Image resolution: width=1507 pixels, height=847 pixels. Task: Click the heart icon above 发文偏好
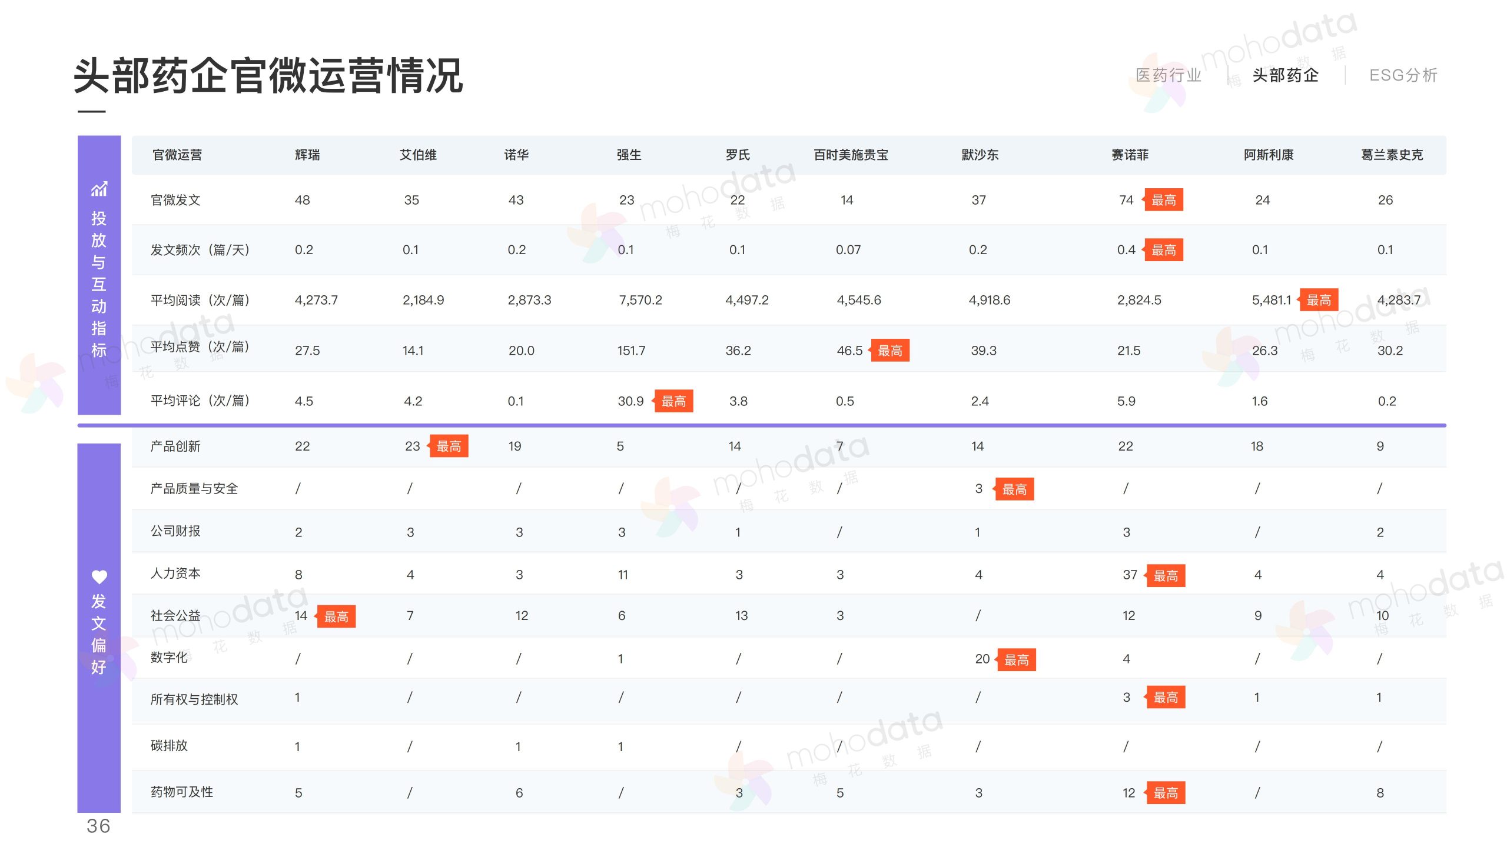click(99, 577)
